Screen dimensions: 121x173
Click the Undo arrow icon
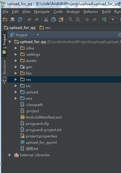(29, 20)
